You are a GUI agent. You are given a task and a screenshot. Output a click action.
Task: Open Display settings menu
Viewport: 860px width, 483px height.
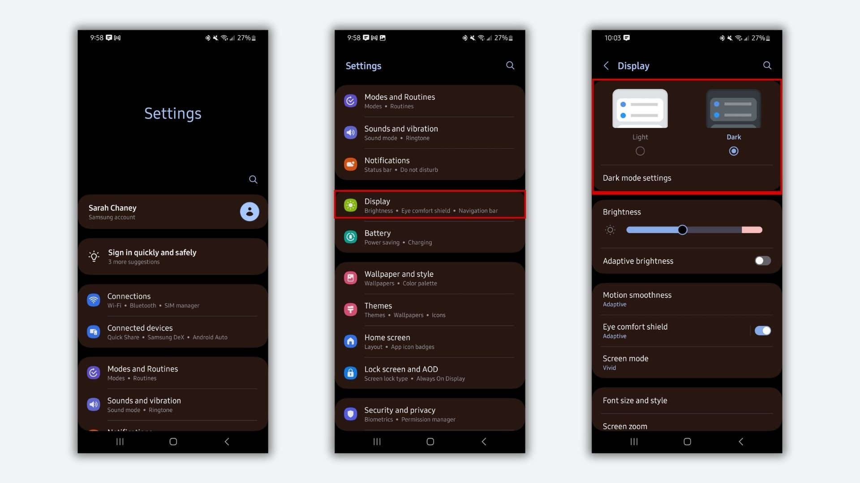coord(430,205)
